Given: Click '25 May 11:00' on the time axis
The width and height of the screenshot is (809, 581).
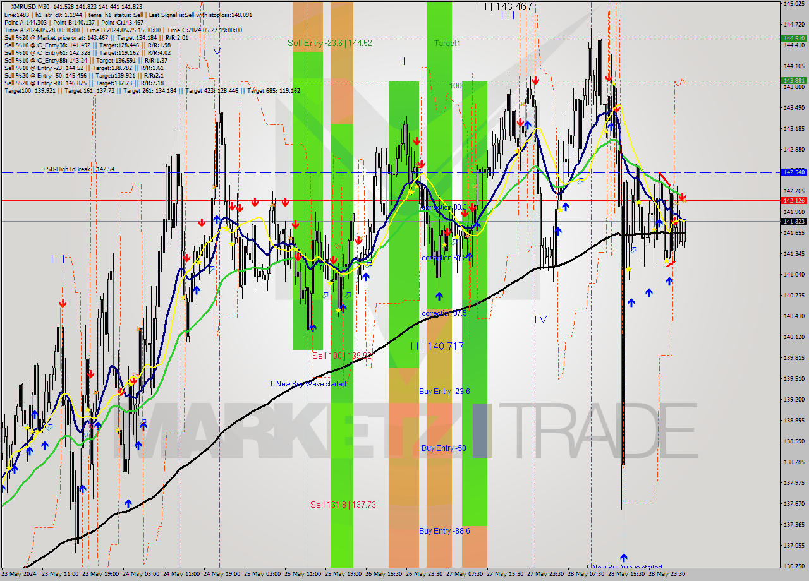Looking at the screenshot, I should (302, 574).
